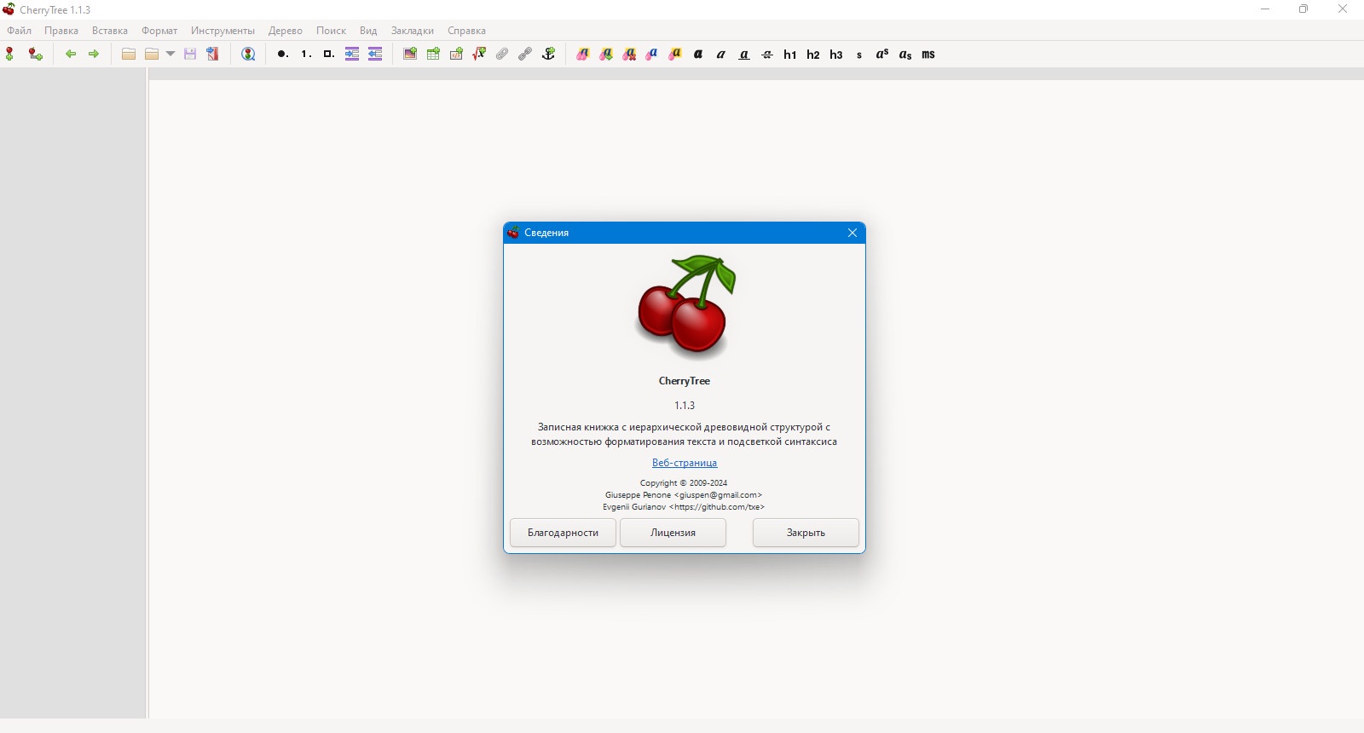Viewport: 1364px width, 733px height.
Task: Toggle small text 's' formatting
Action: pyautogui.click(x=859, y=55)
